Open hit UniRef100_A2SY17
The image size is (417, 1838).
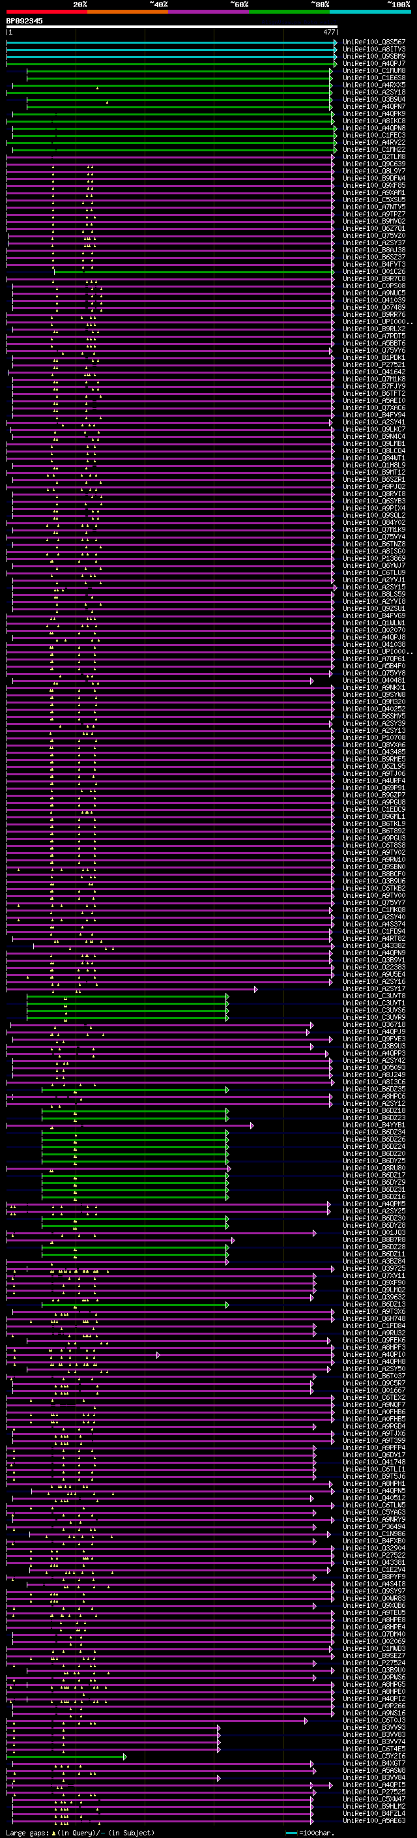pyautogui.click(x=374, y=988)
